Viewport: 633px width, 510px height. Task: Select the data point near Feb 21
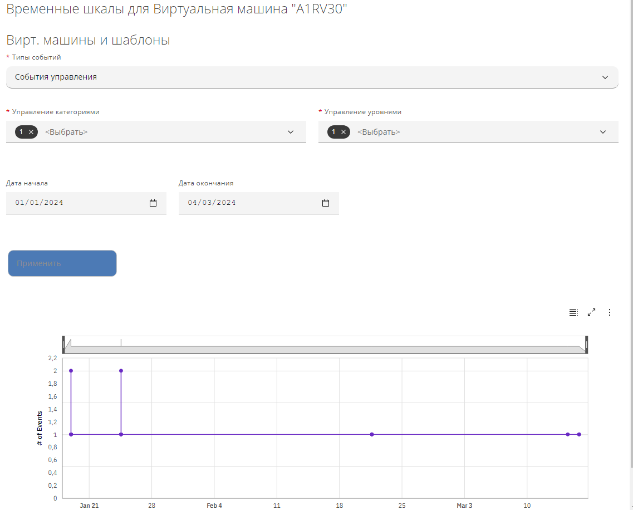click(372, 434)
